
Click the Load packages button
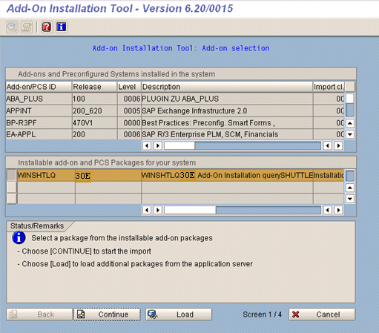(x=179, y=314)
